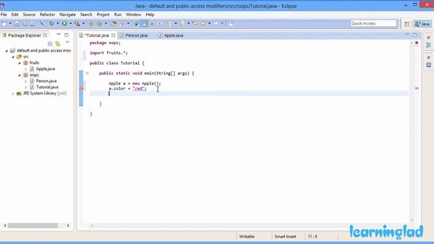Viewport: 434px width, 244px height.
Task: Collapse the src folder node
Action: 13,57
